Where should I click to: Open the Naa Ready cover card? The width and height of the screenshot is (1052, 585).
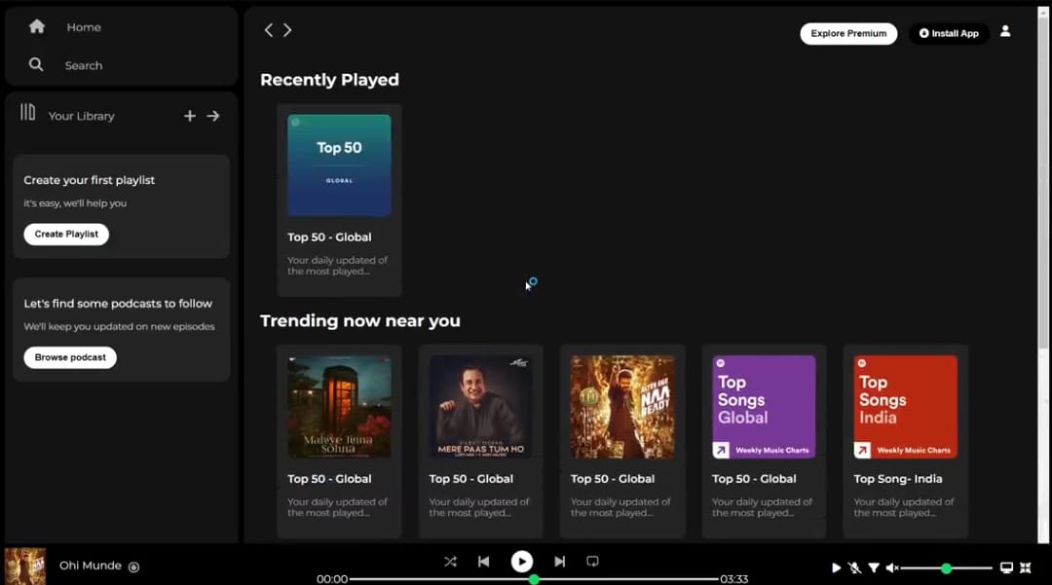click(622, 407)
